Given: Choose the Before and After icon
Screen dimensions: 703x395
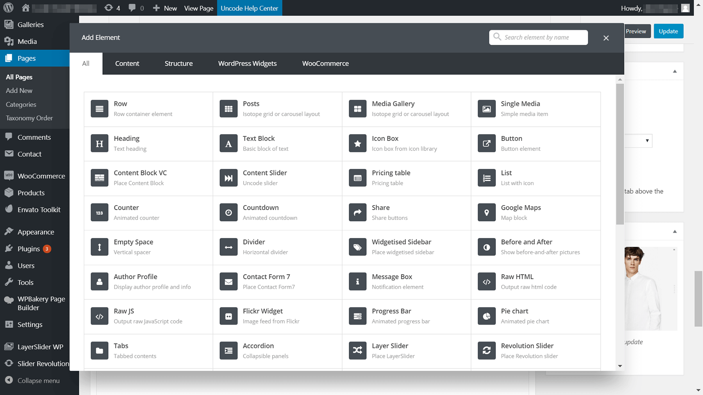Looking at the screenshot, I should [x=487, y=247].
